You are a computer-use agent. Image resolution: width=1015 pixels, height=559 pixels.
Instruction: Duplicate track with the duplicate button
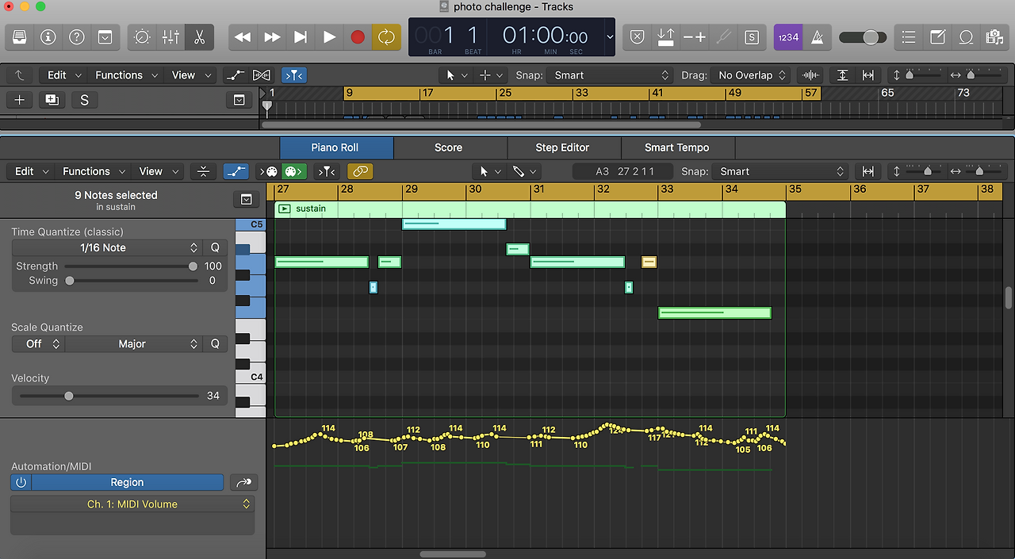pos(52,100)
